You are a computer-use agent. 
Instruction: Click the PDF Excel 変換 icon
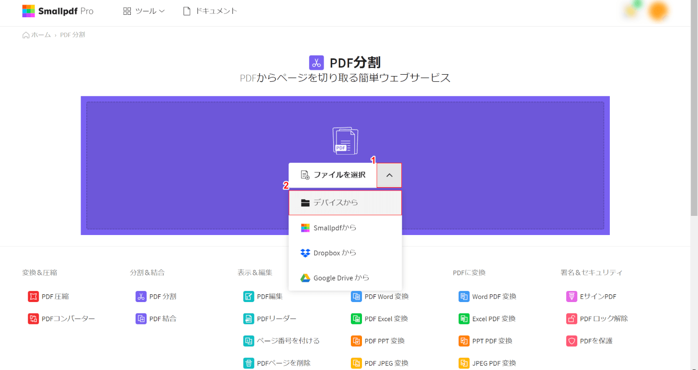(356, 318)
